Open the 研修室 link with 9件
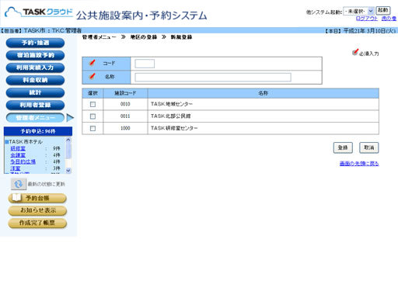 (18, 148)
